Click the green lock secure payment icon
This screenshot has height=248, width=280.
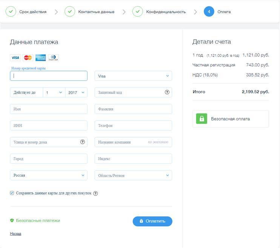[202, 119]
